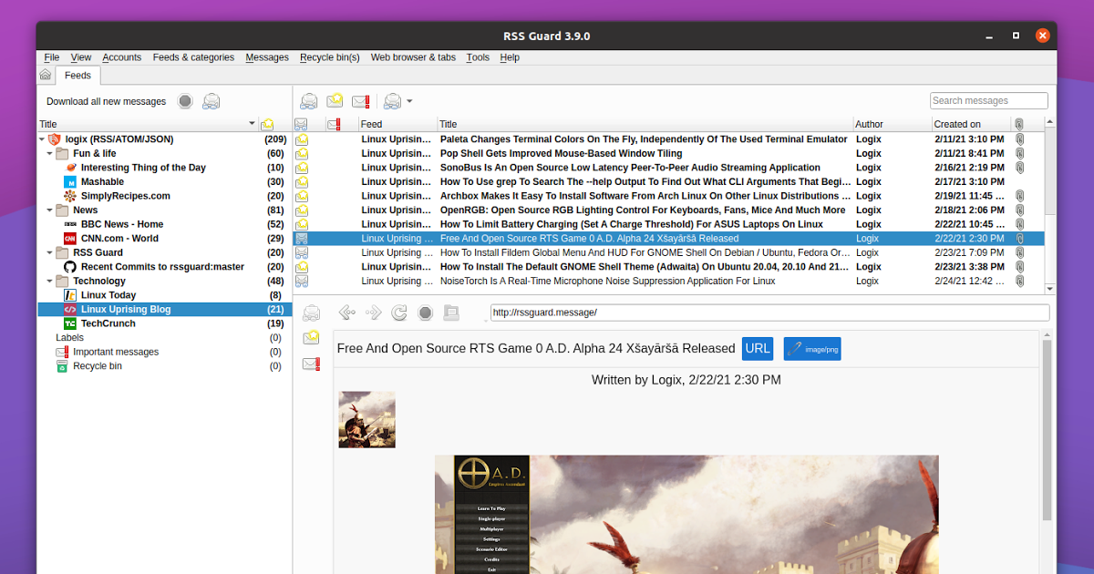Stop the running feed downloads
Viewport: 1094px width, 574px height.
pyautogui.click(x=185, y=101)
